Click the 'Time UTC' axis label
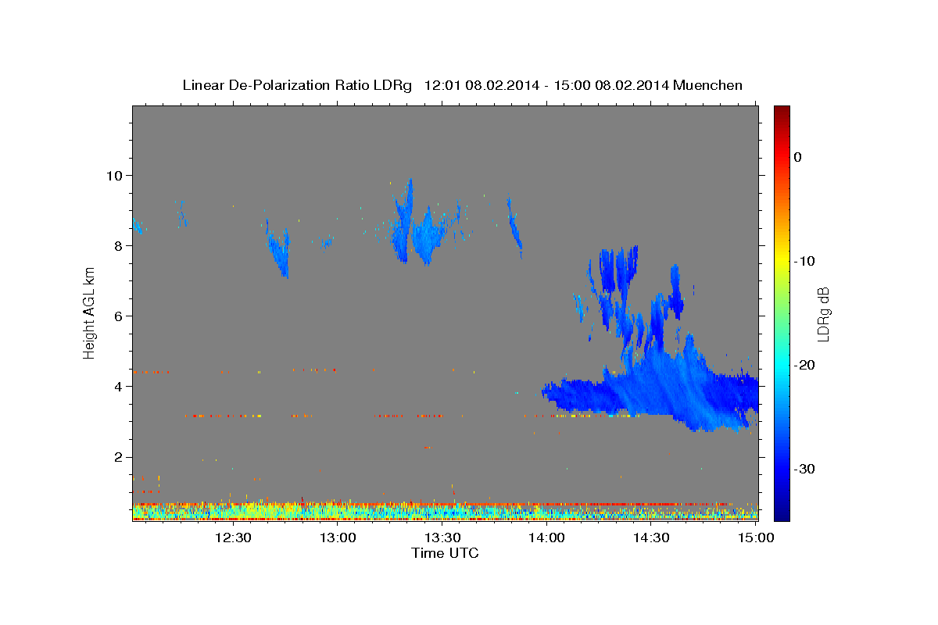 coord(445,553)
